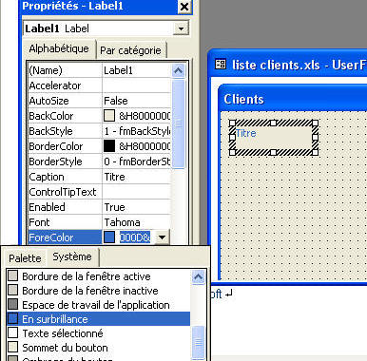
Task: Select the BackStyle property
Action: click(65, 131)
